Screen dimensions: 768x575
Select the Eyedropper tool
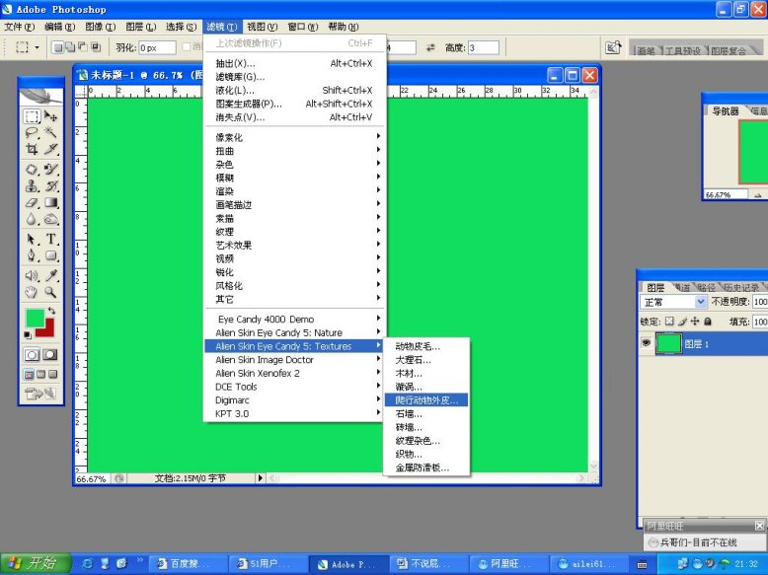tap(51, 275)
